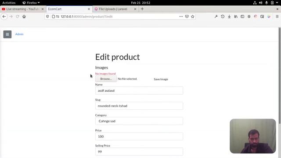Screen dimensions: 281x158
Task: Open library bookshelf icon
Action: [x=236, y=17]
